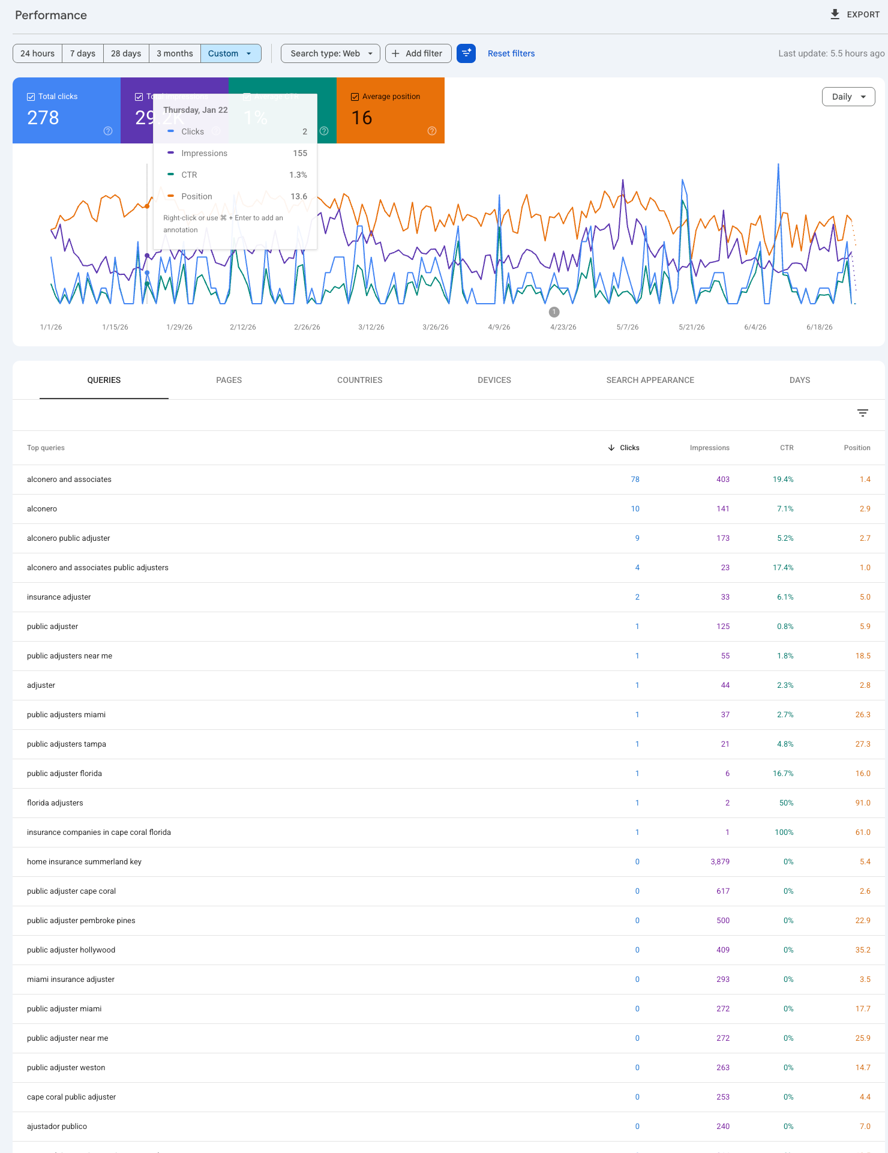Select the 28 days range button
The height and width of the screenshot is (1153, 888).
(126, 53)
